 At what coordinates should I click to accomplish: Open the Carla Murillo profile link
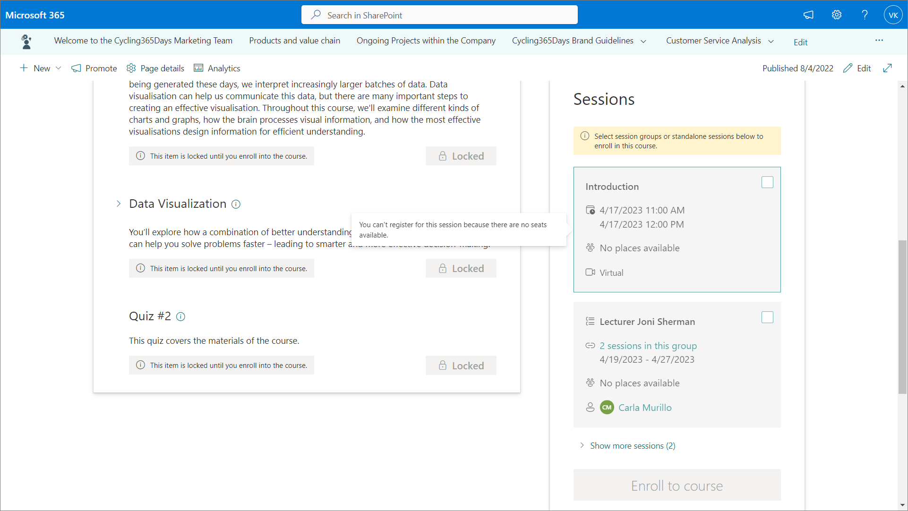[x=644, y=408]
